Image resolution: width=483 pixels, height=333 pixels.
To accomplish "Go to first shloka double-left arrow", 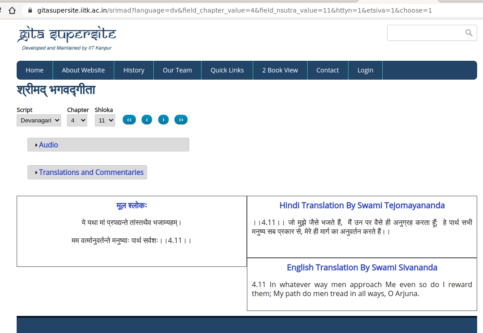I will [129, 120].
